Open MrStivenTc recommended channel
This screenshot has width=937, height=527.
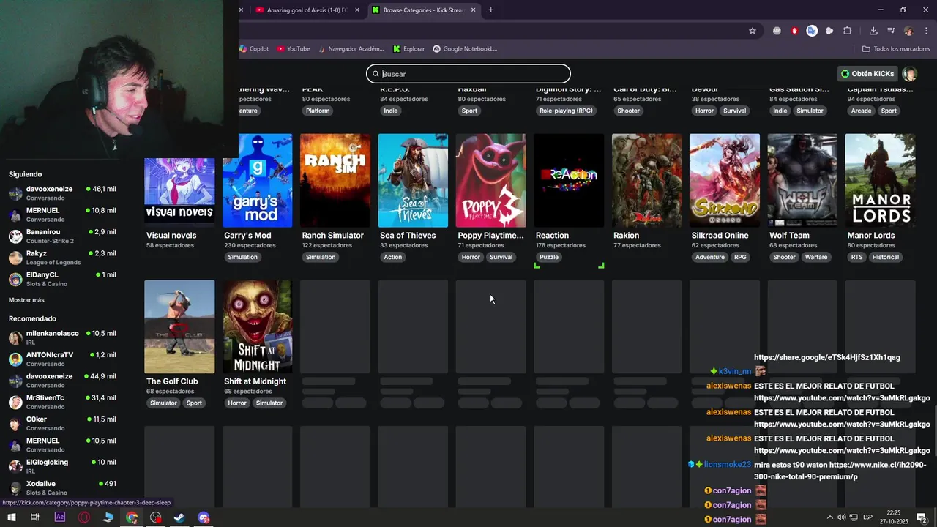(61, 402)
